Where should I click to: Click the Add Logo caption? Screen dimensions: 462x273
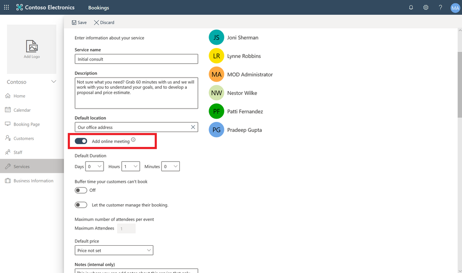tap(32, 56)
